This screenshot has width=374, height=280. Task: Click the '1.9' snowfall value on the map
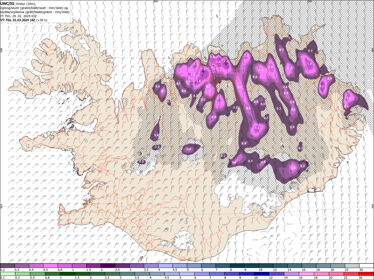click(x=203, y=69)
